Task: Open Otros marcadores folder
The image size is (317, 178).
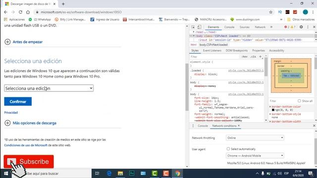Action: pyautogui.click(x=301, y=19)
